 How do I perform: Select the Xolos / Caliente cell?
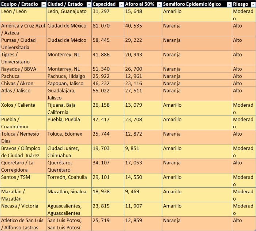pos(23,109)
